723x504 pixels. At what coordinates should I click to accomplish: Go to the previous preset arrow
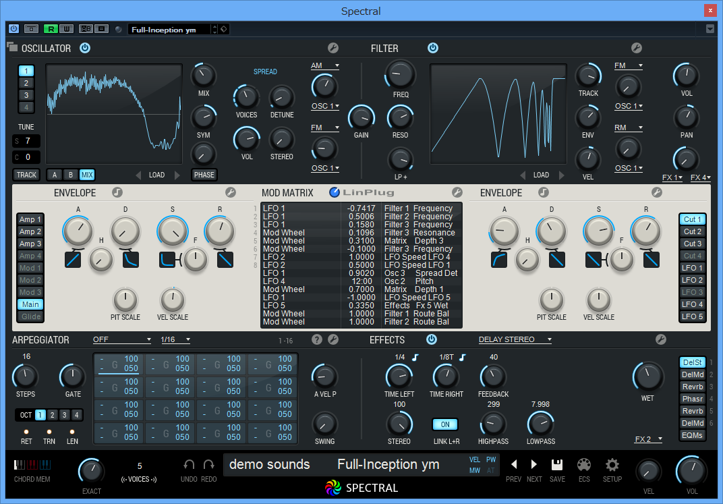(x=514, y=464)
